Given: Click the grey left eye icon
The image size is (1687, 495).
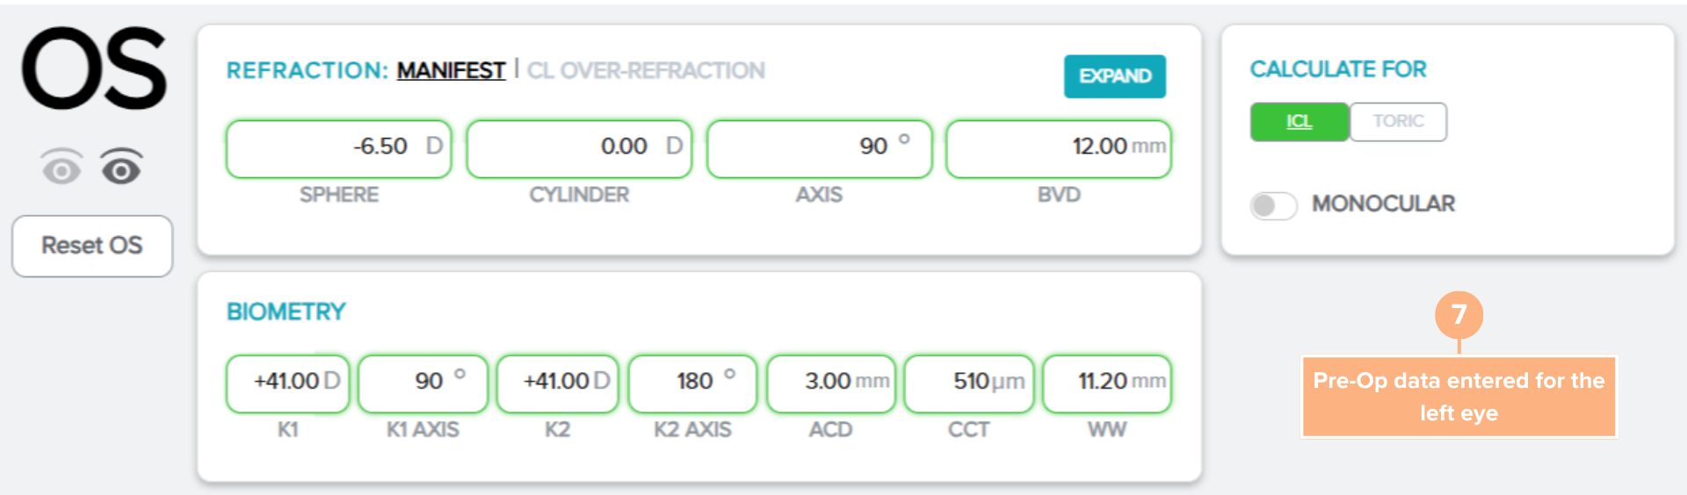Looking at the screenshot, I should coord(62,168).
